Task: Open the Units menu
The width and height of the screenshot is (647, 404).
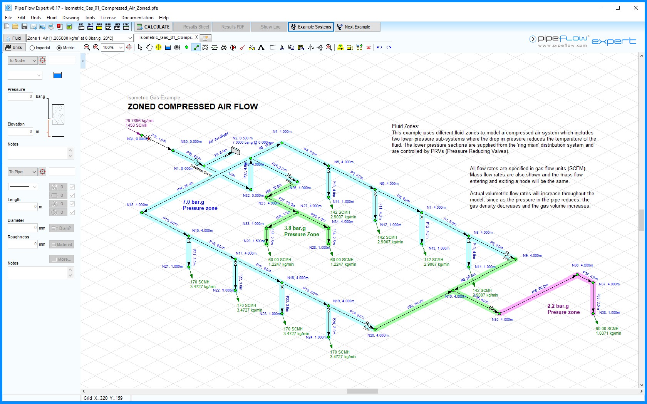Action: (36, 18)
